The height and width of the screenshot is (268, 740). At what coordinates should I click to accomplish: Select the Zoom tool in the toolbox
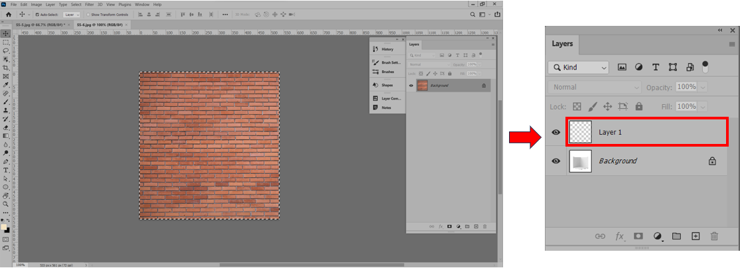coord(6,204)
